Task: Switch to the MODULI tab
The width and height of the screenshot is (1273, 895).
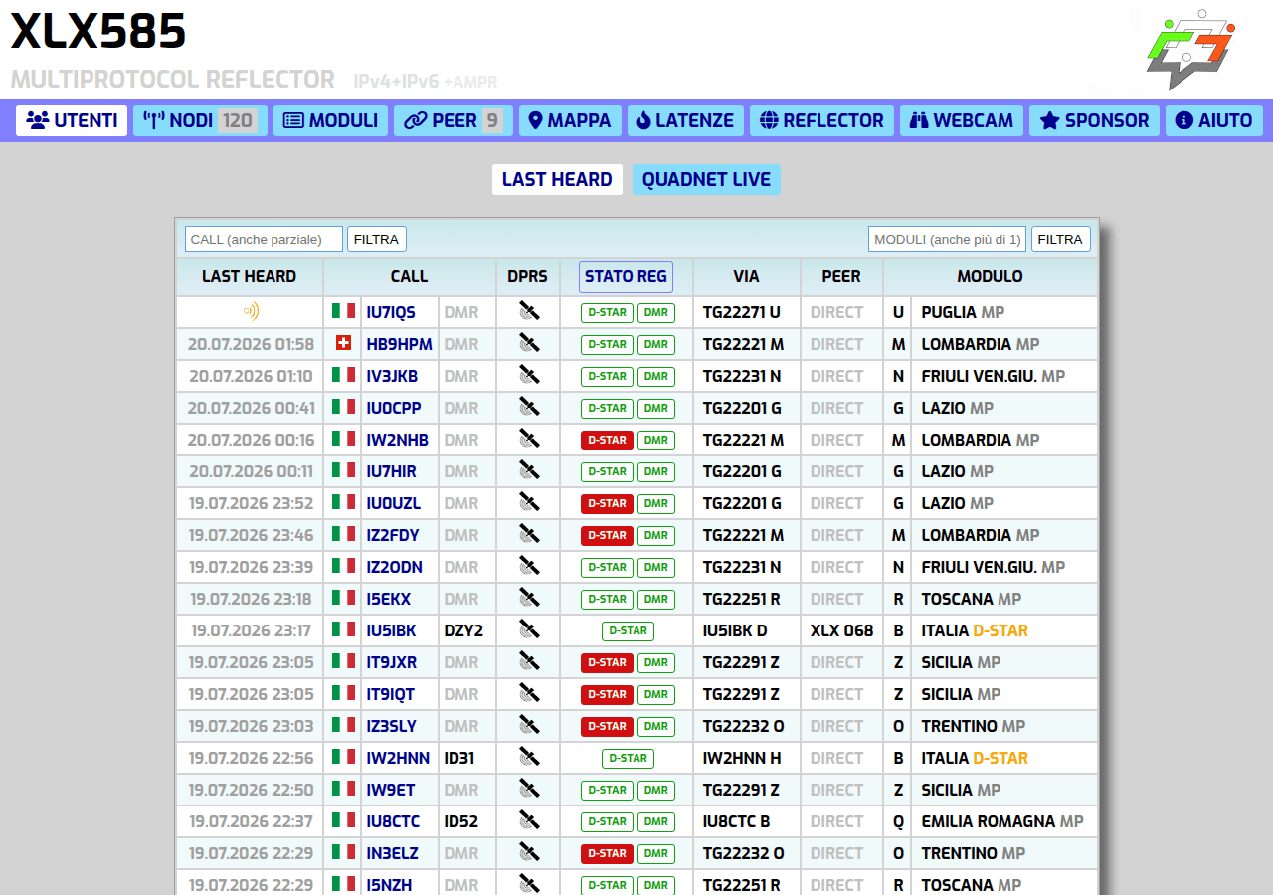Action: (330, 120)
